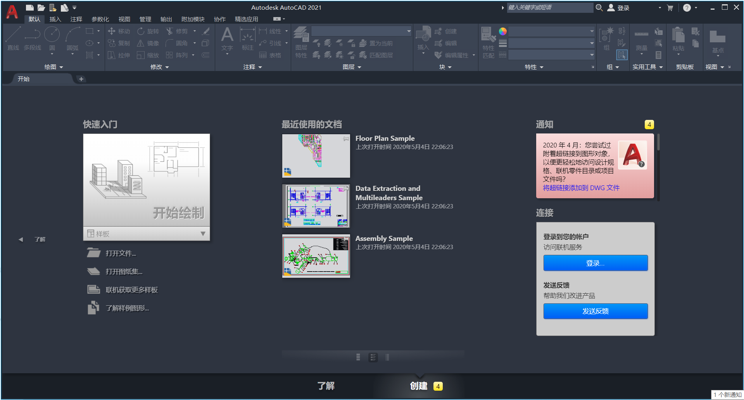The width and height of the screenshot is (744, 400).
Task: Switch to the 参数化 ribbon tab
Action: click(100, 19)
